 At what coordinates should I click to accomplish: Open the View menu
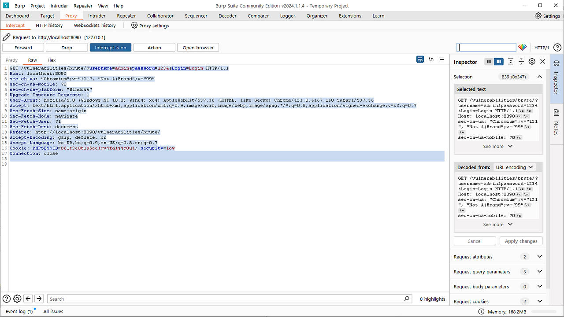pos(103,6)
